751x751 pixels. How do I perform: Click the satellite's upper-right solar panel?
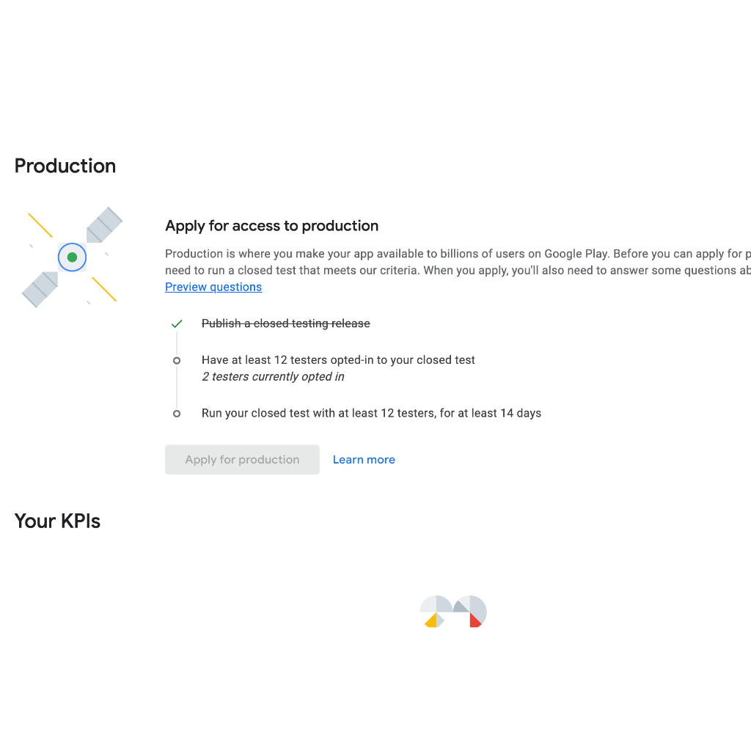coord(104,224)
